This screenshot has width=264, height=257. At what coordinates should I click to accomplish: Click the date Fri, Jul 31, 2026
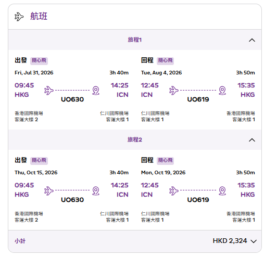pyautogui.click(x=34, y=73)
